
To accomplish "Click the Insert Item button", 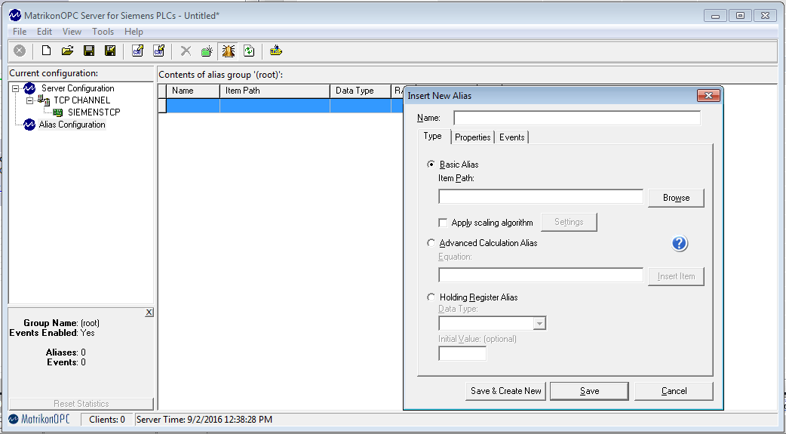I will 676,276.
